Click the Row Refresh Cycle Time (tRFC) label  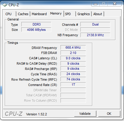(34, 79)
